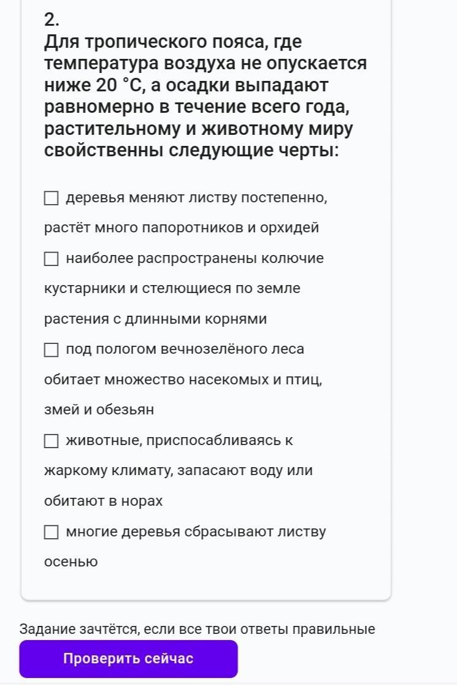Viewport: 457px width, 686px height.
Task: Click the line "обитает множество насекомых и птиц"
Action: [x=183, y=379]
